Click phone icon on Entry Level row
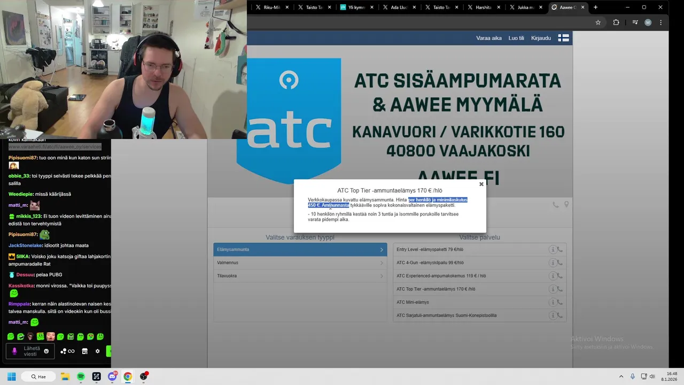 [559, 250]
